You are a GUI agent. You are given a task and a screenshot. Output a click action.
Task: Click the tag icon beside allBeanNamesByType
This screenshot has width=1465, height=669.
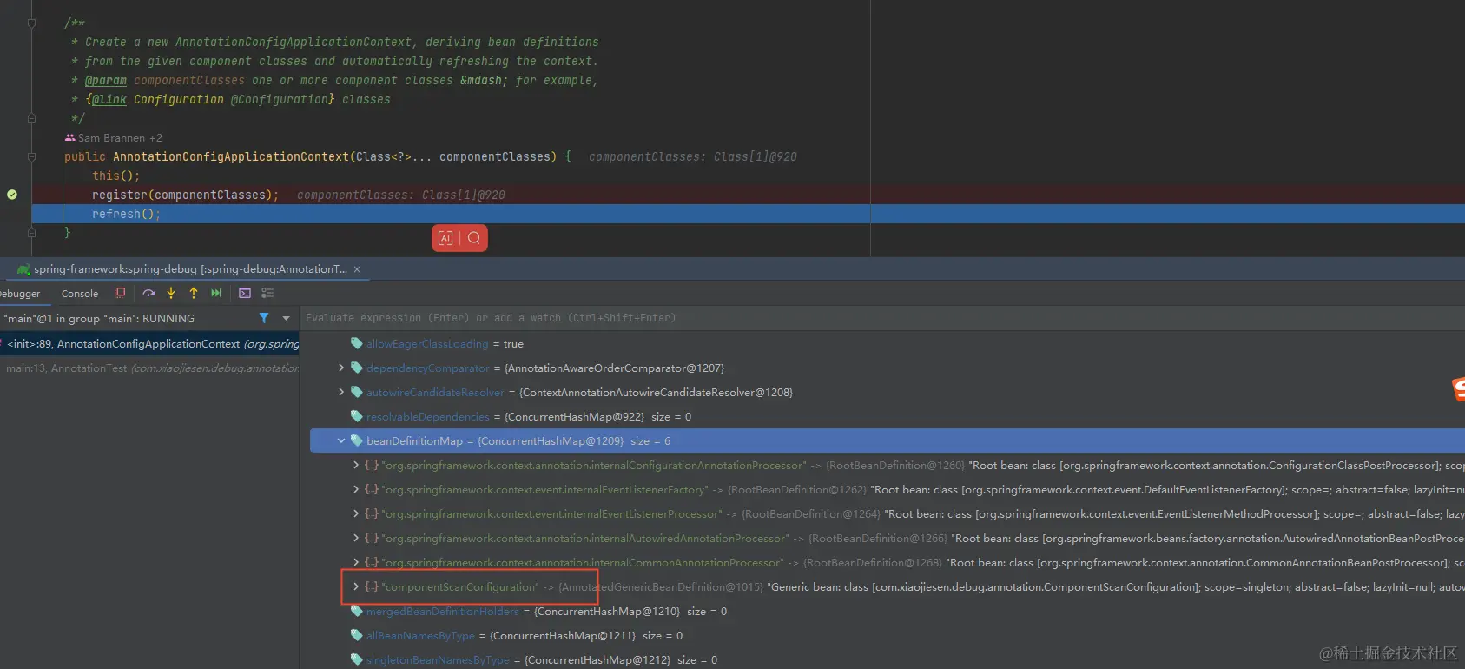[x=356, y=635]
